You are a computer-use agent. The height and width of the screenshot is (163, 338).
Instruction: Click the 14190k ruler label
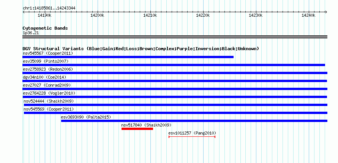pyautogui.click(x=44, y=15)
